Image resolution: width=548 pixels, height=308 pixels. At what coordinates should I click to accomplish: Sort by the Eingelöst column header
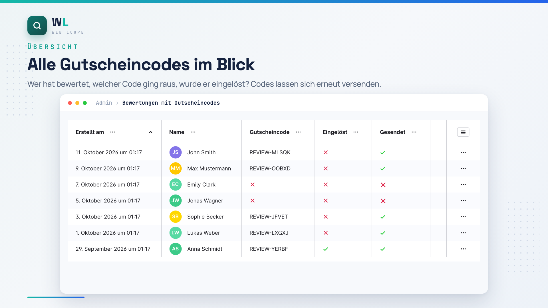335,132
